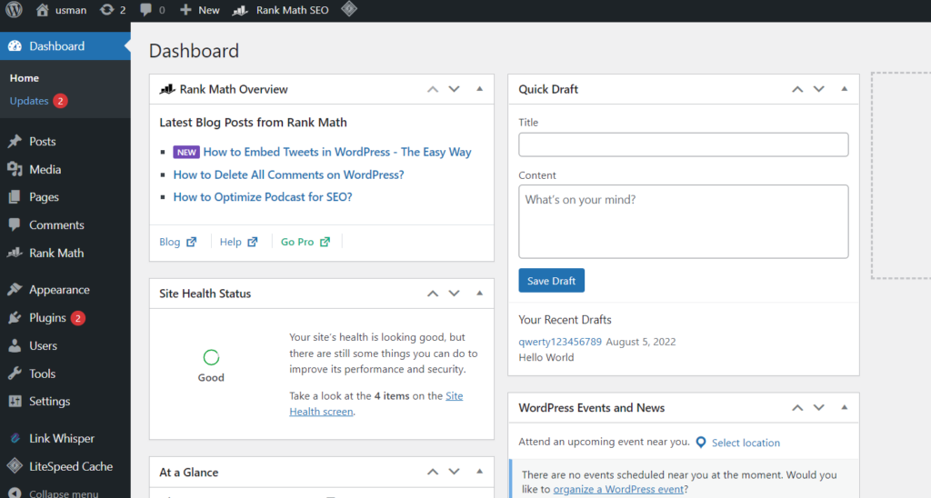This screenshot has height=498, width=931.
Task: Collapse the Site Health Status panel
Action: click(x=480, y=294)
